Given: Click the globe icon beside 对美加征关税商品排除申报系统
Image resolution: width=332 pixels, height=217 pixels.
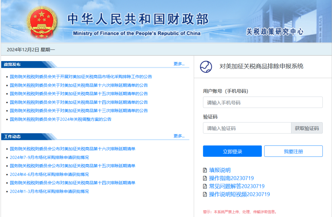Looking at the screenshot, I should tap(206, 67).
